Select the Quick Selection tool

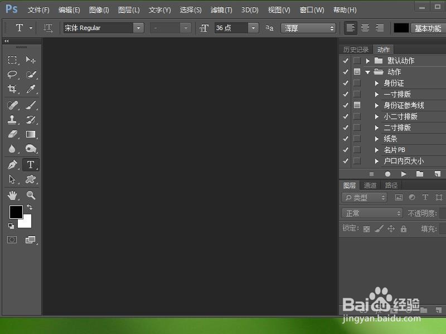tap(31, 75)
